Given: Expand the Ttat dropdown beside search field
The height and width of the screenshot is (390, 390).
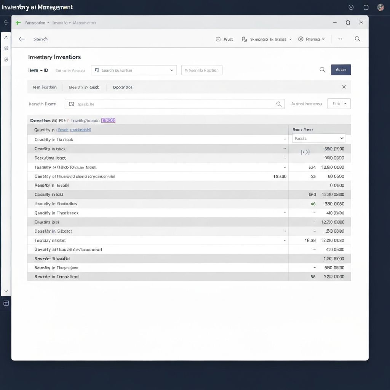Looking at the screenshot, I should point(339,104).
